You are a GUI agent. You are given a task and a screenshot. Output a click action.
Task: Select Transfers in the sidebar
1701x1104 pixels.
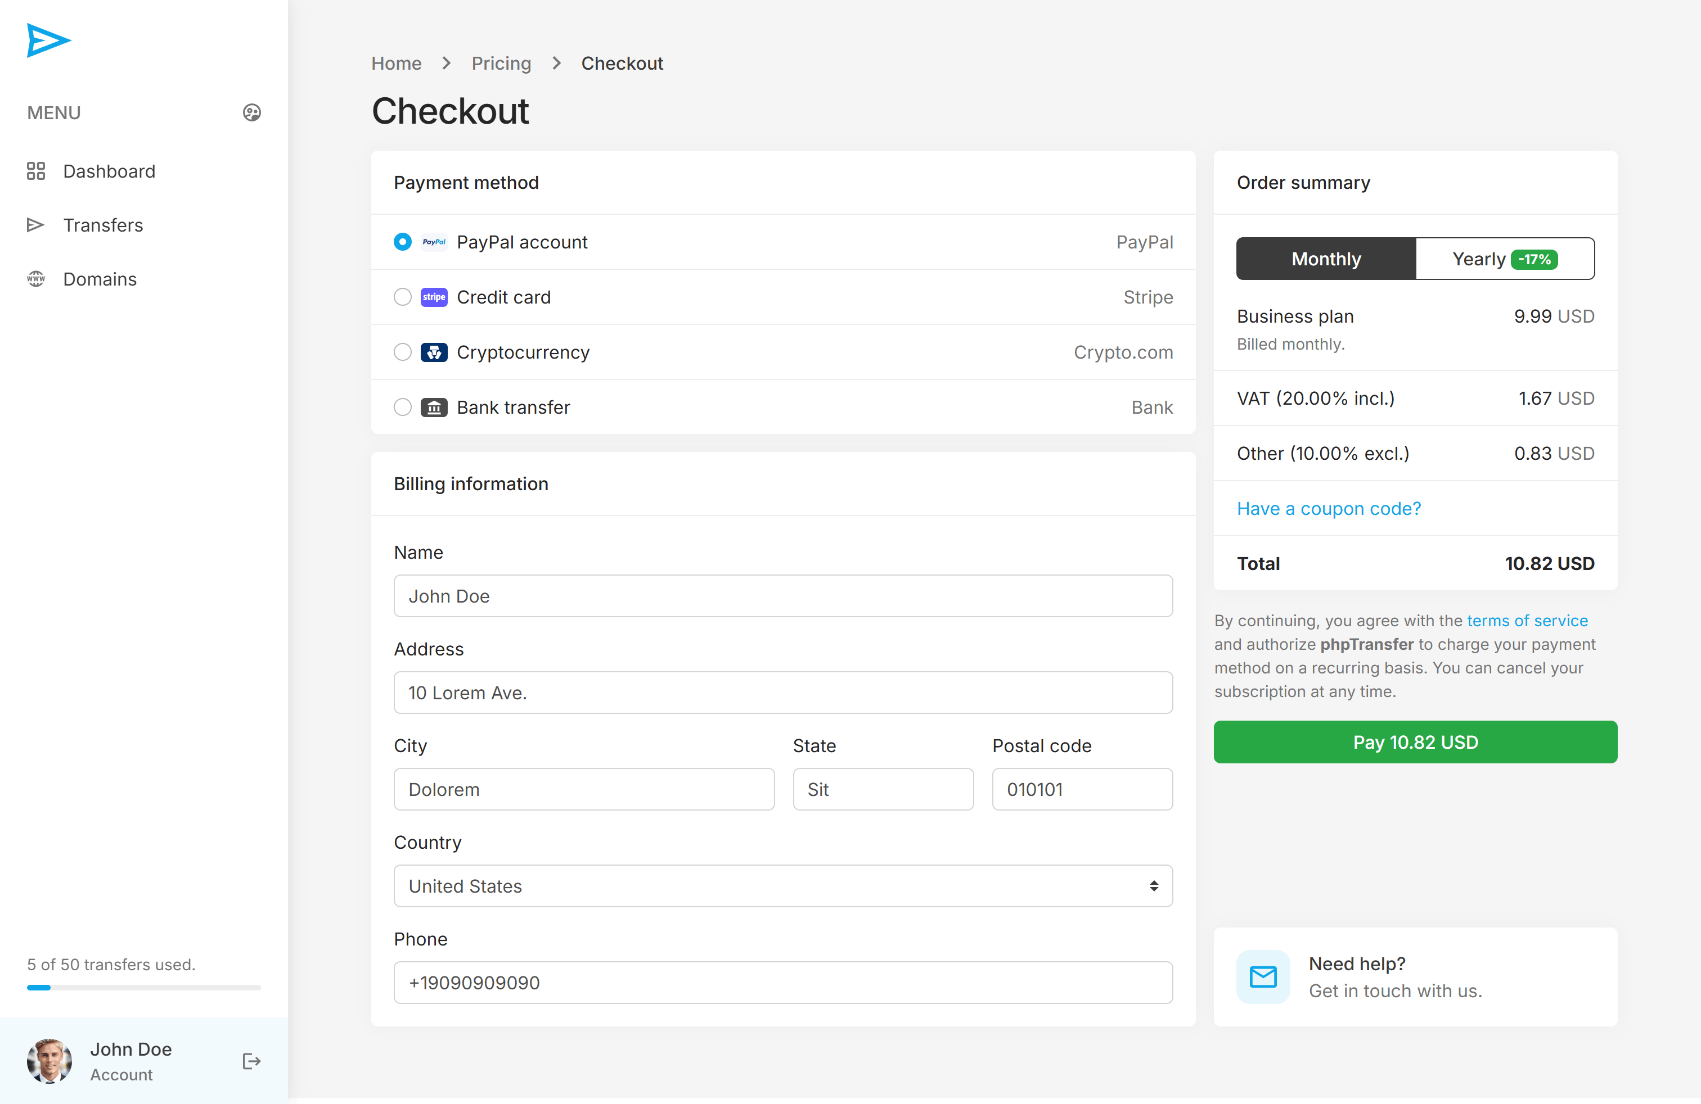[x=103, y=225]
